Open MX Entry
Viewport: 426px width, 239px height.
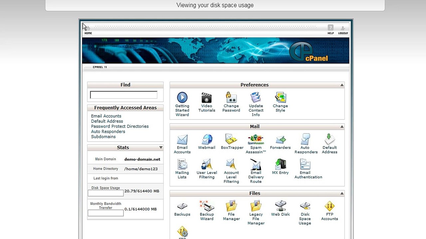pyautogui.click(x=280, y=167)
